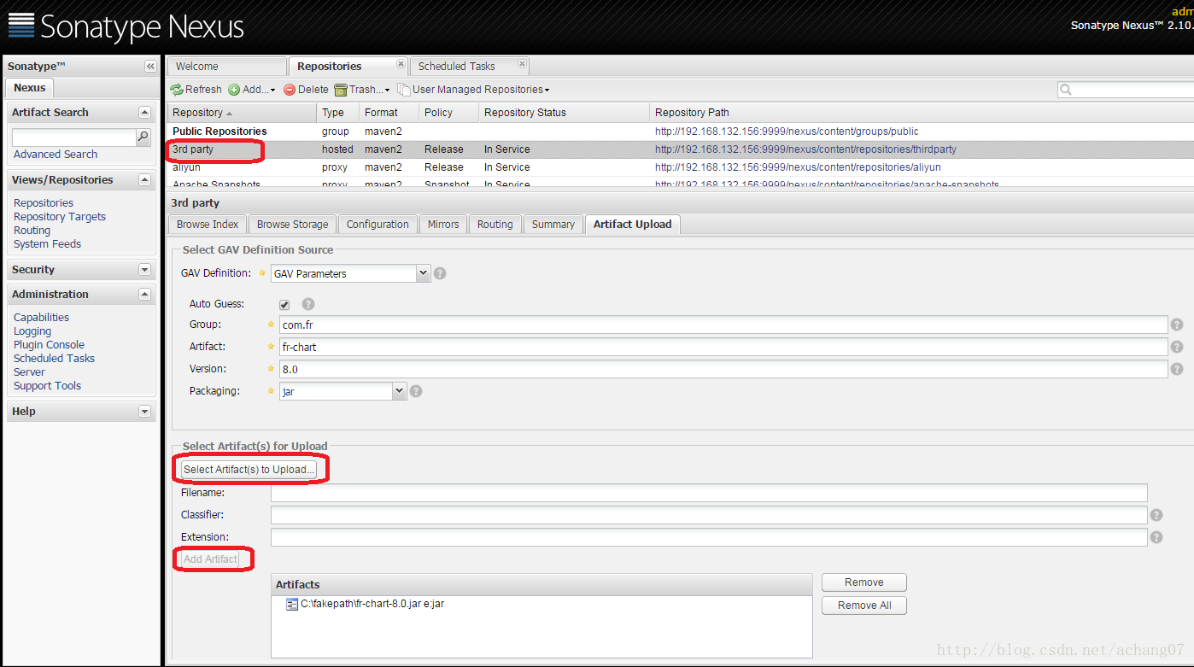Select the aliyun repository row
Viewport: 1194px width, 667px height.
[x=681, y=167]
